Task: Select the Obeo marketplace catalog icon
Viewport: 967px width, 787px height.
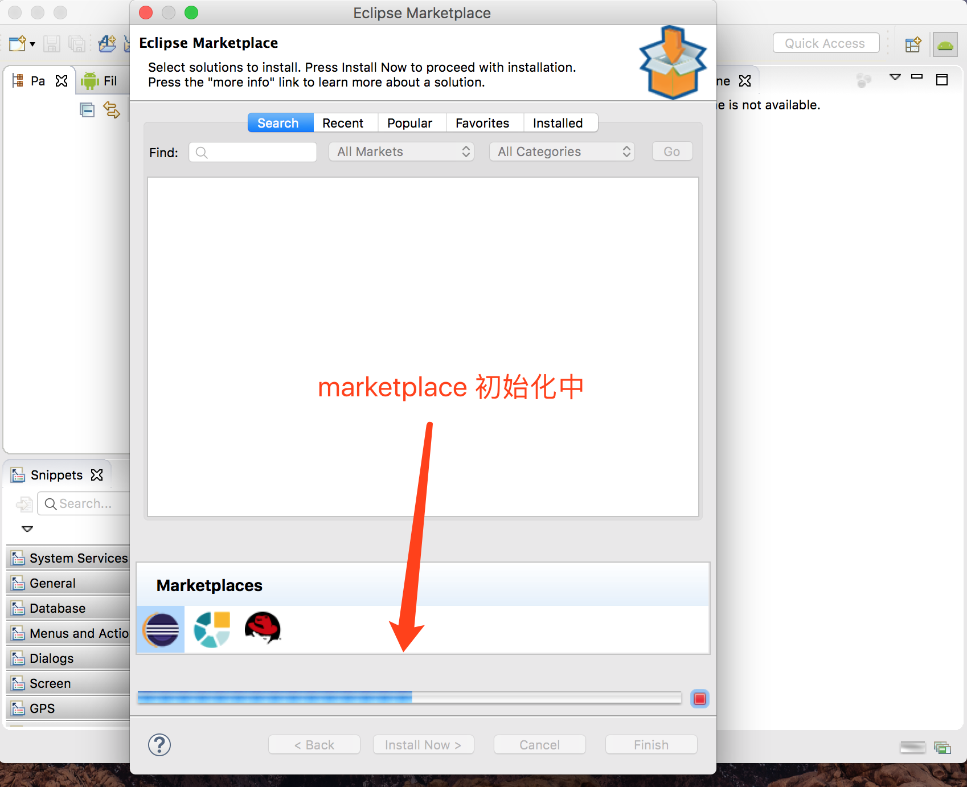Action: (x=212, y=629)
